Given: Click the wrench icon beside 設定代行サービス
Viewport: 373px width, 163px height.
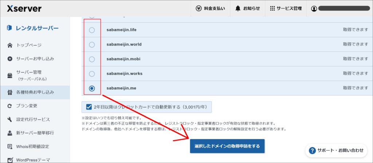Looking at the screenshot, I should click(x=10, y=119).
